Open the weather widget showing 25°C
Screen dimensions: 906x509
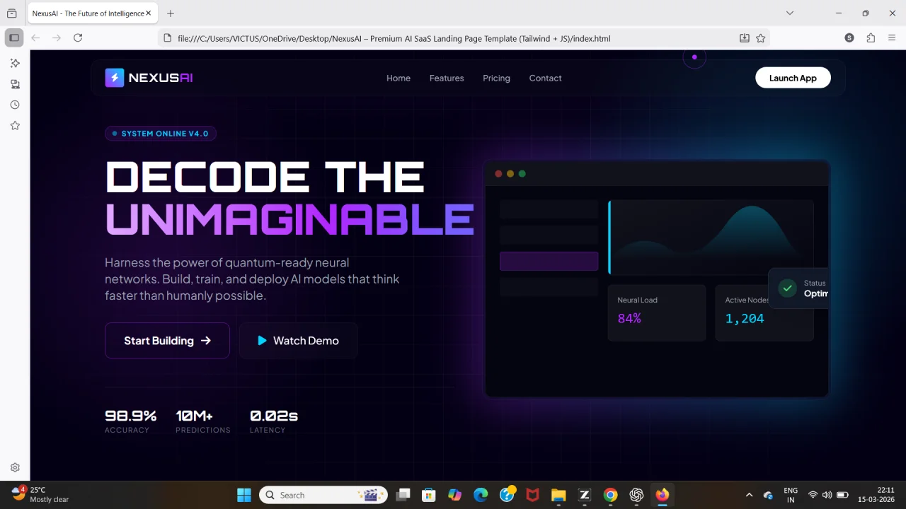pos(41,495)
